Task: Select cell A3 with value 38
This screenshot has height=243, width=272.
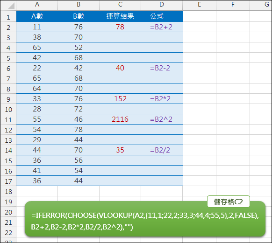Action: [37, 37]
